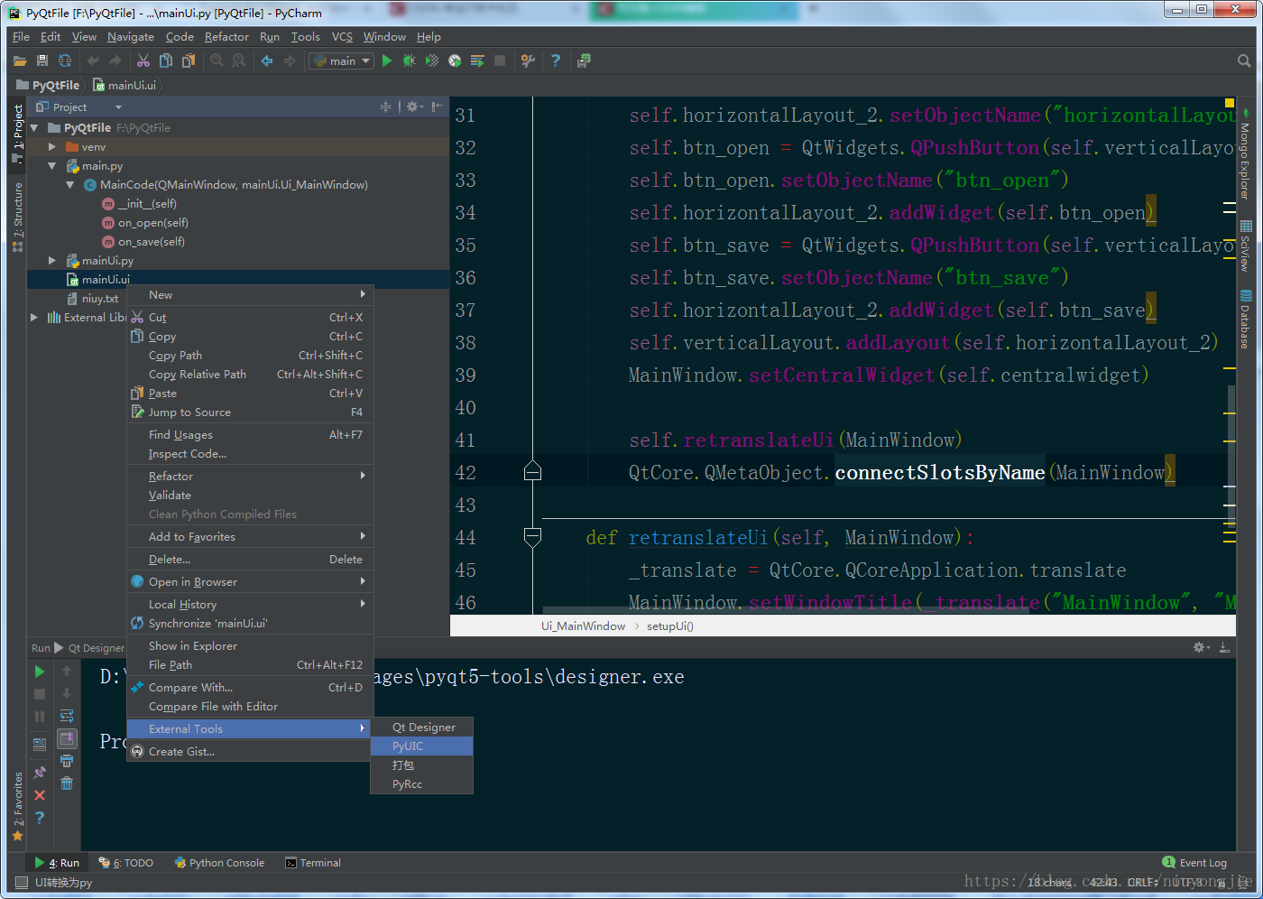Viewport: 1263px width, 899px height.
Task: Select PyUIC from External Tools submenu
Action: click(421, 746)
